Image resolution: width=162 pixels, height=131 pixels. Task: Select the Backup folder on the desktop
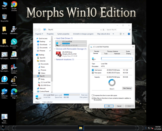[4, 30]
